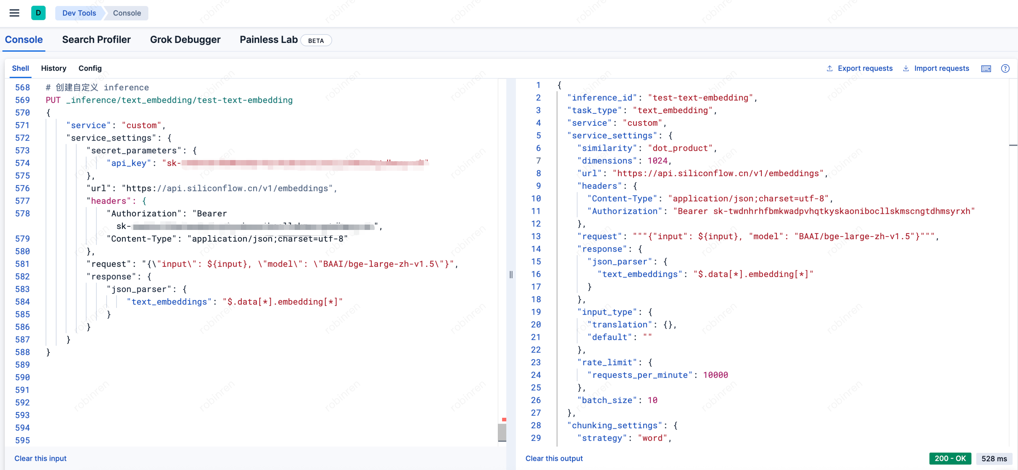
Task: Open keyboard shortcuts icon
Action: pos(986,68)
